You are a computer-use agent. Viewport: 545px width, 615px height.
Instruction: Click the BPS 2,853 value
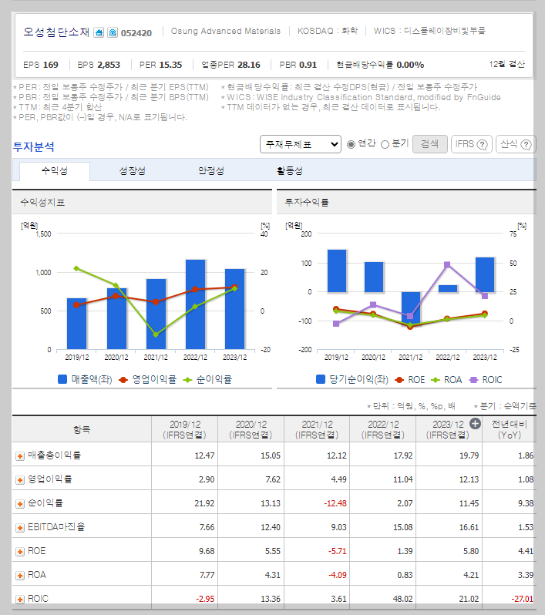[109, 65]
